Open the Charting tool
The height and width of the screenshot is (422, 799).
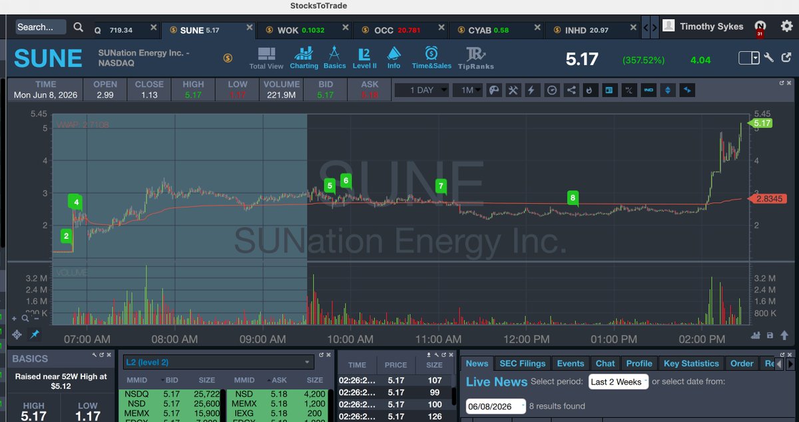(x=304, y=58)
